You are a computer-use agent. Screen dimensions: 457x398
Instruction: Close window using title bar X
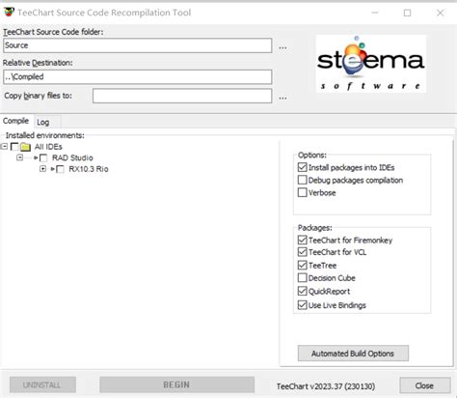(x=440, y=13)
